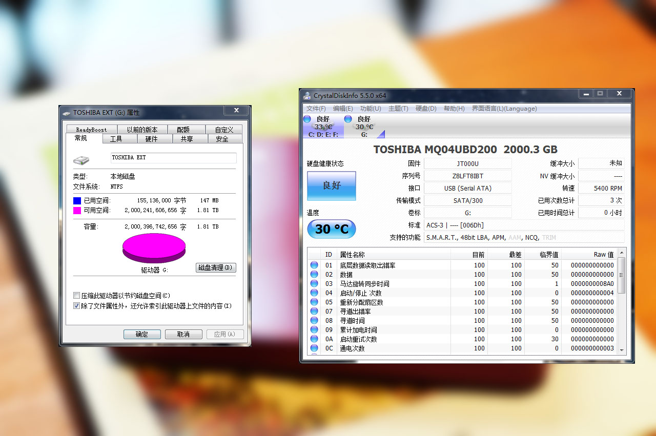Click the status orb for attribute 04 启动/停止 次数
This screenshot has width=656, height=436.
click(314, 293)
